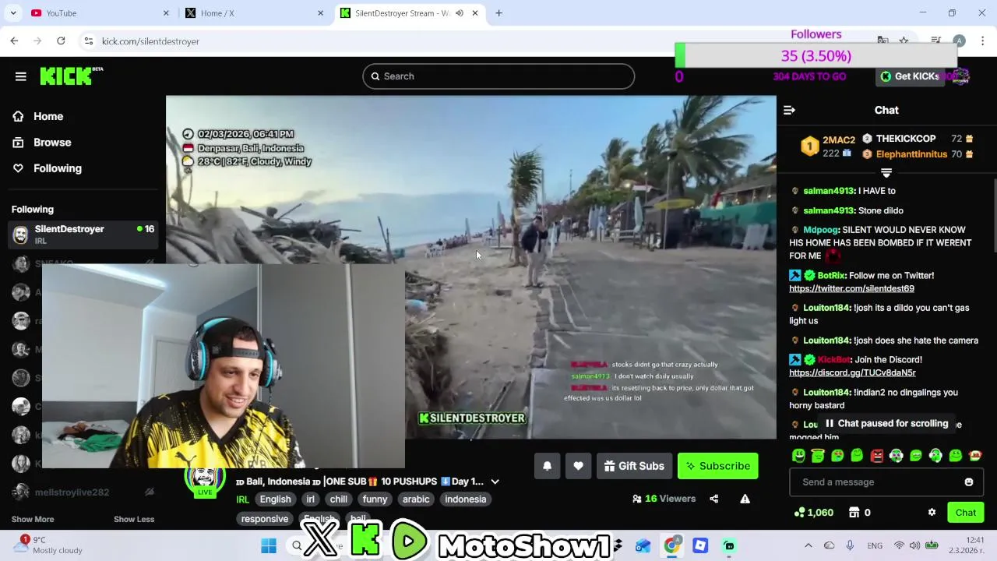Click the Mdpoog username in chat
The width and height of the screenshot is (997, 561).
coord(821,230)
